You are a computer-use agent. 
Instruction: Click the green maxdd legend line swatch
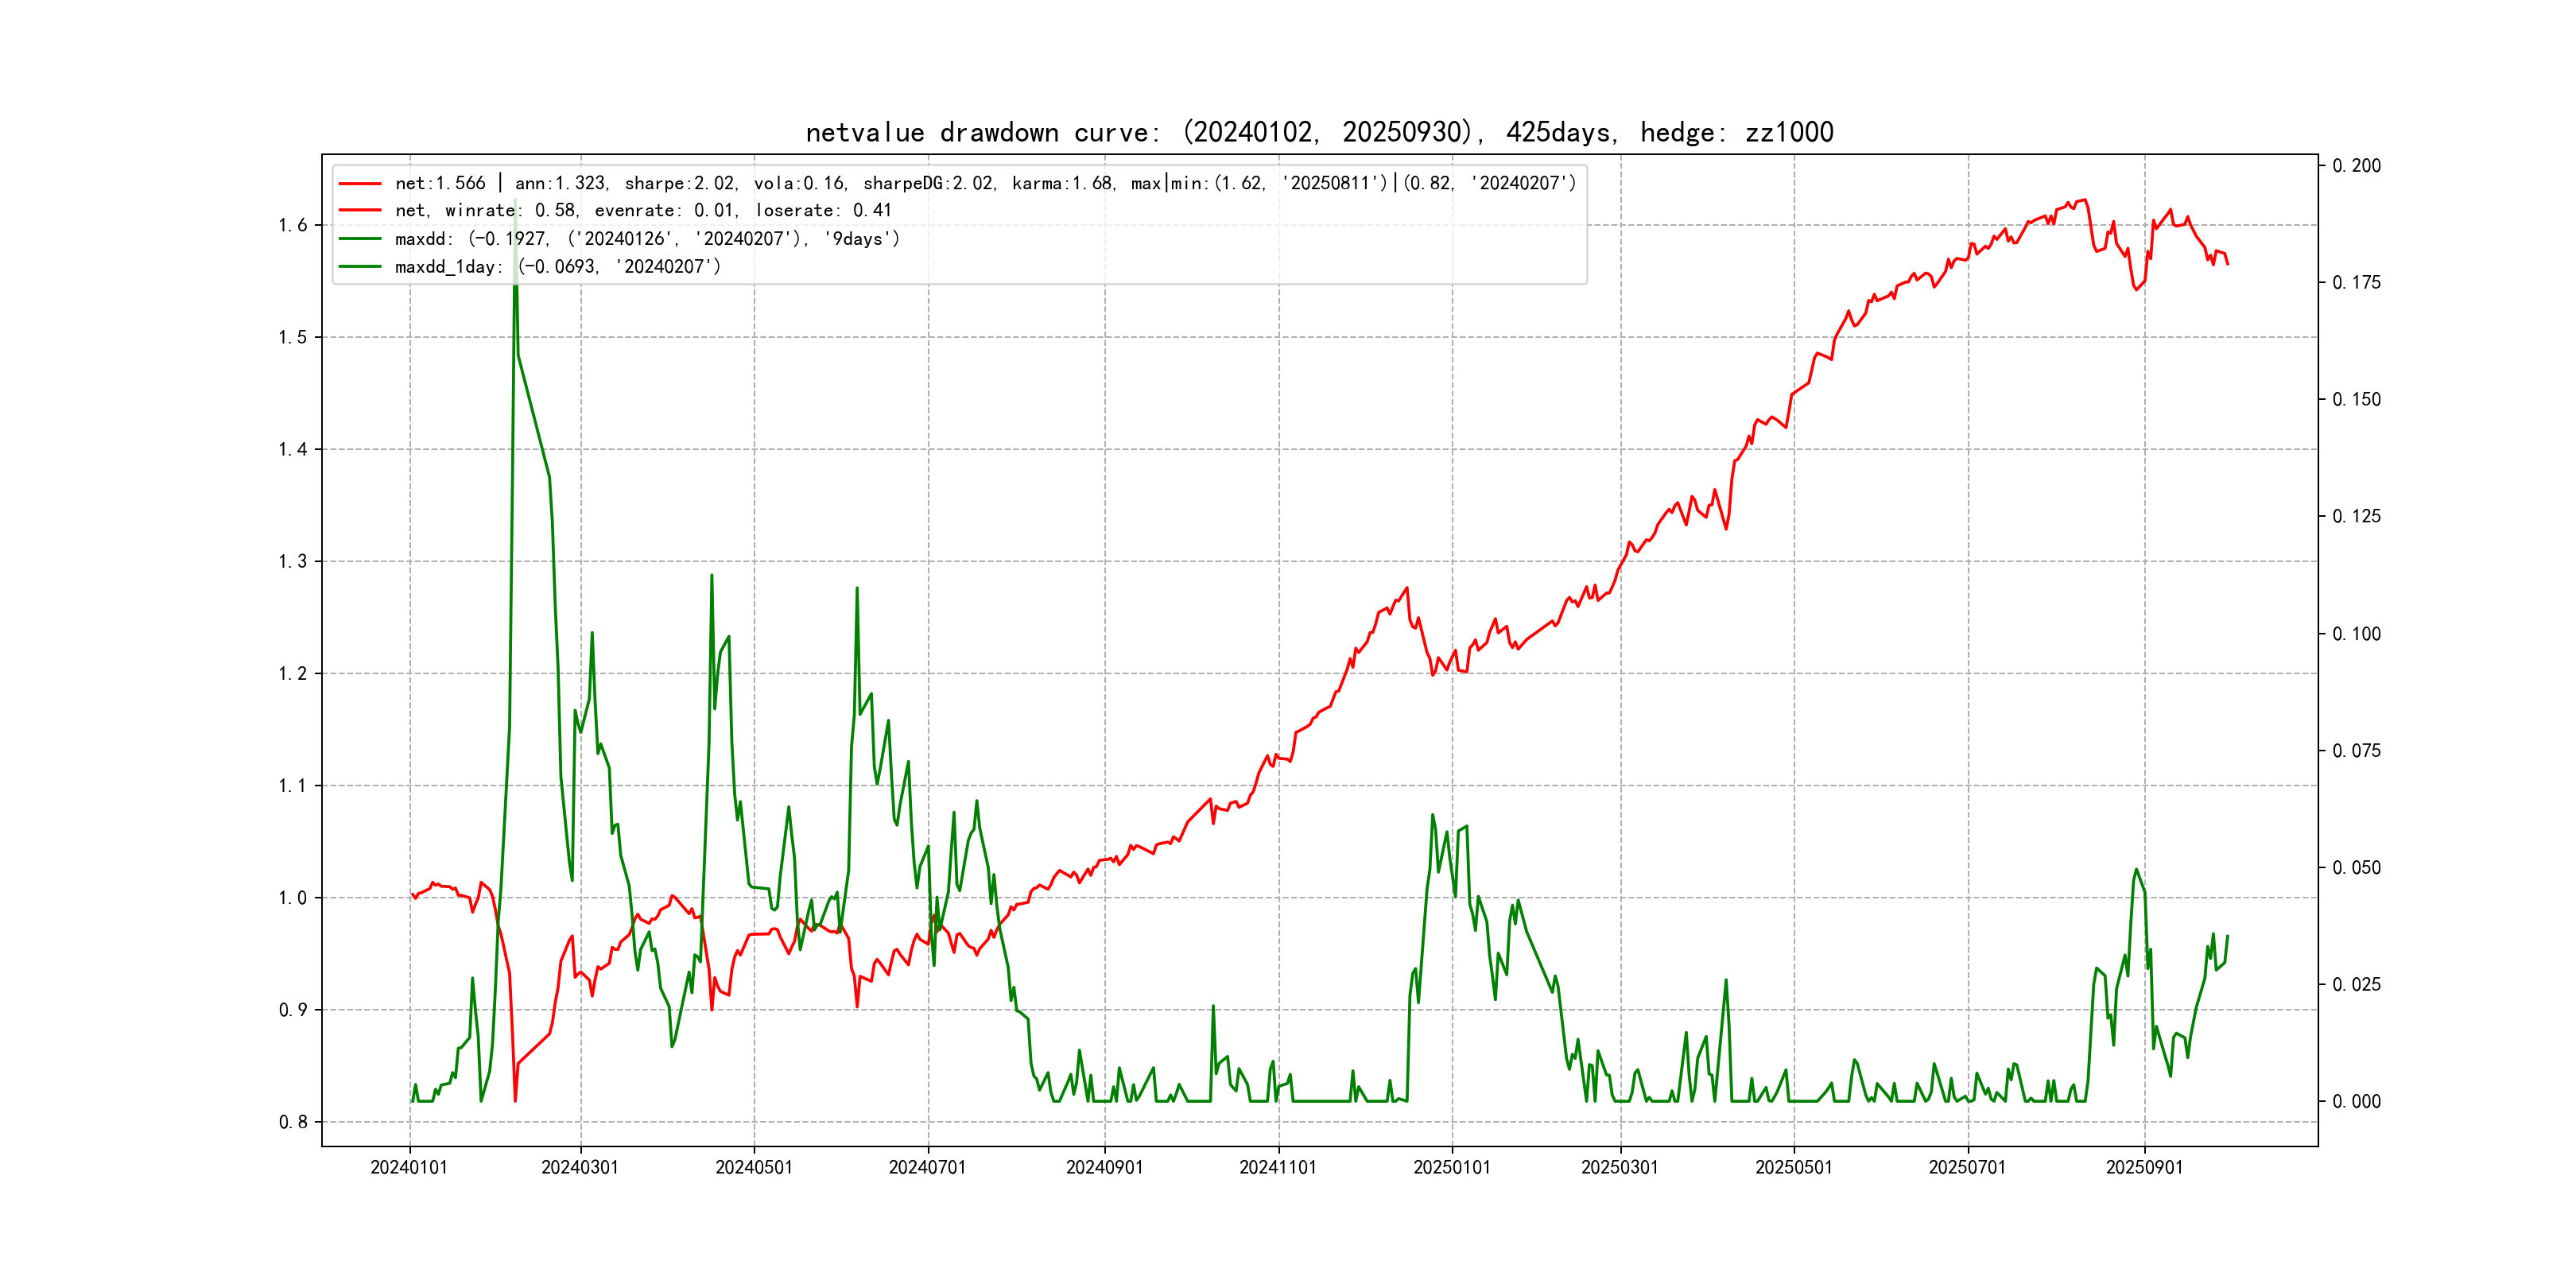[x=360, y=239]
